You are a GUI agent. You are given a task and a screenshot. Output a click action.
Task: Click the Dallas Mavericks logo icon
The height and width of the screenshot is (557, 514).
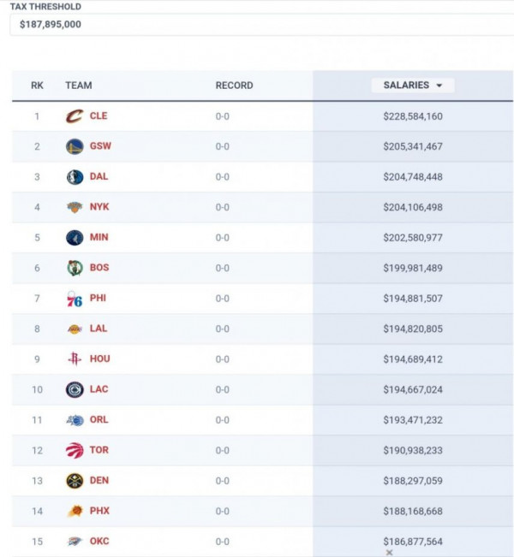[x=75, y=177]
